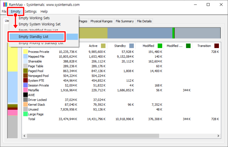
Task: Select the Shareable row label
Action: tap(35, 61)
